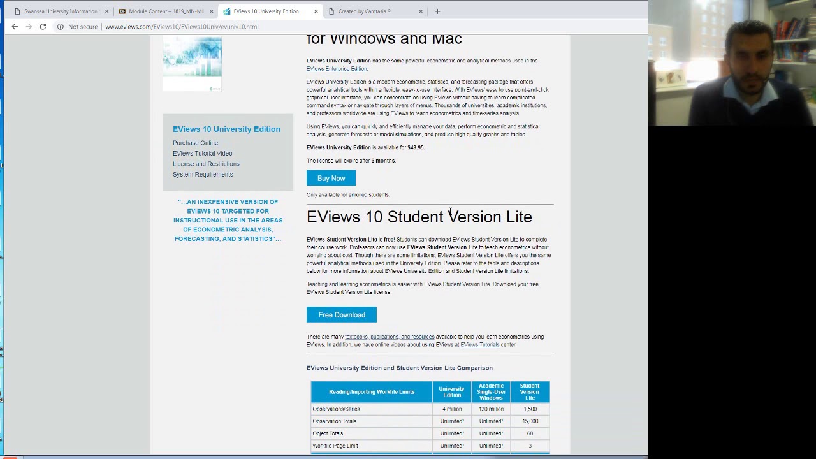Follow the textbooks, publications, and resources link
The image size is (816, 459).
point(390,337)
